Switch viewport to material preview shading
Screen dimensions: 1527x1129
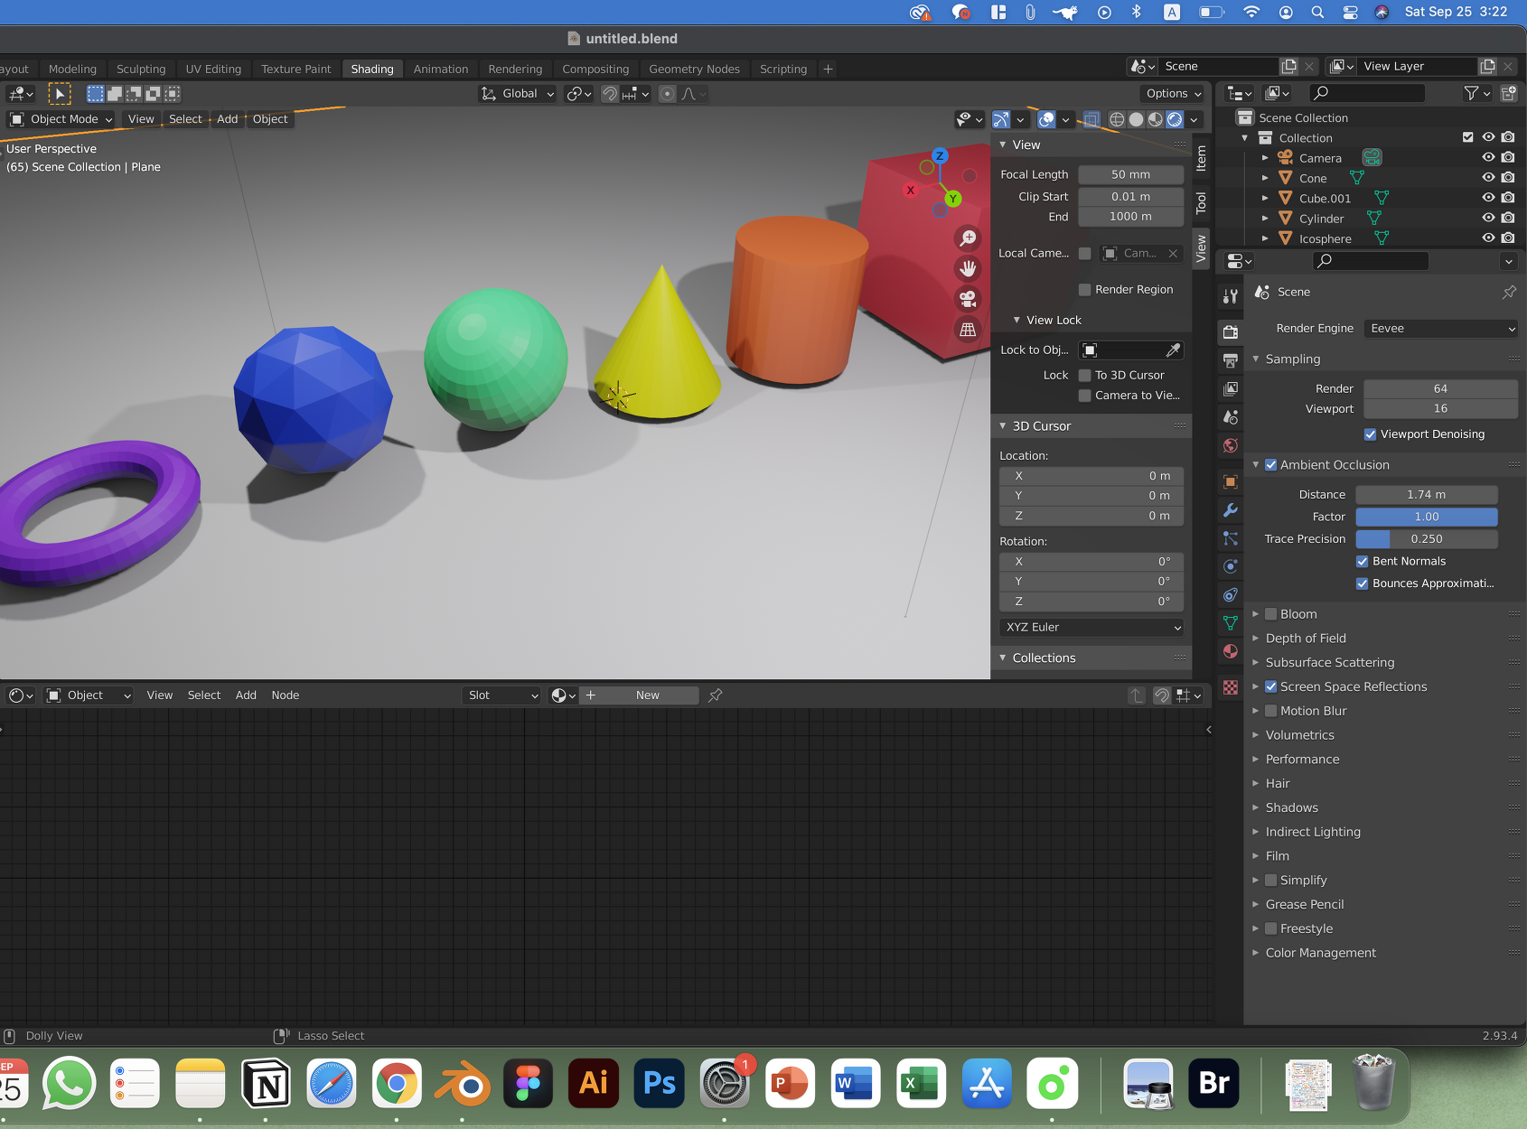point(1155,119)
